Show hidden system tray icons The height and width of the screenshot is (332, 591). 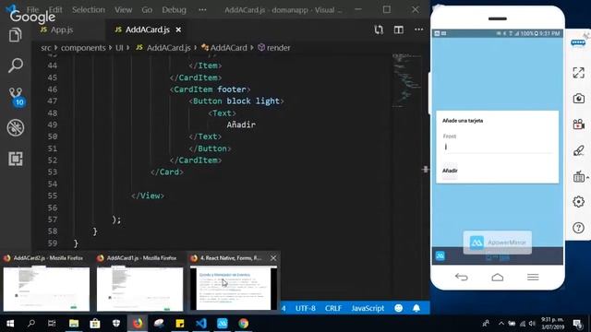[501, 324]
